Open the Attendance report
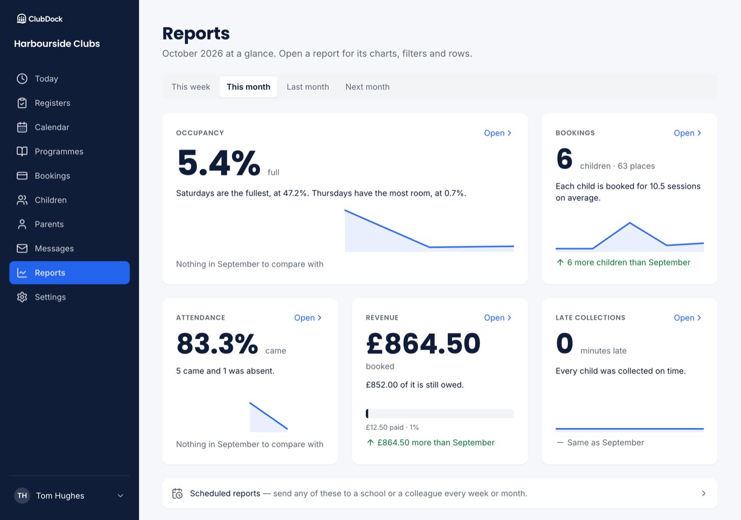741x520 pixels. pyautogui.click(x=308, y=318)
